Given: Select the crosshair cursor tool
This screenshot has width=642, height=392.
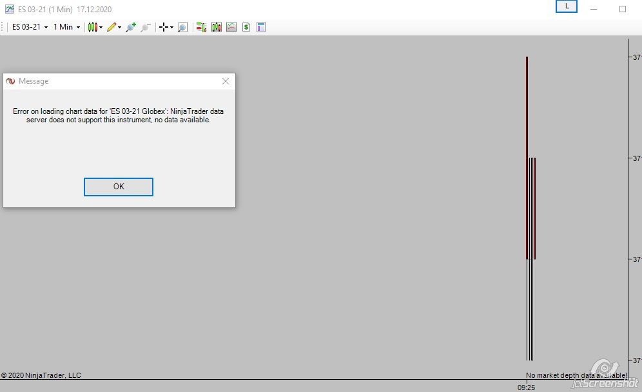Looking at the screenshot, I should (x=163, y=28).
